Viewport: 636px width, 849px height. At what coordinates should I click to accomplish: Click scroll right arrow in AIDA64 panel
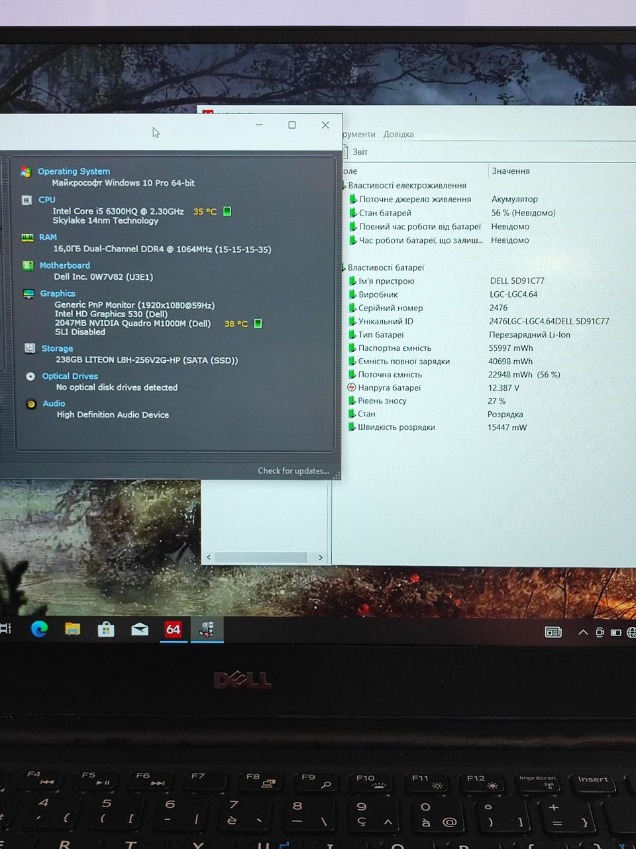321,557
